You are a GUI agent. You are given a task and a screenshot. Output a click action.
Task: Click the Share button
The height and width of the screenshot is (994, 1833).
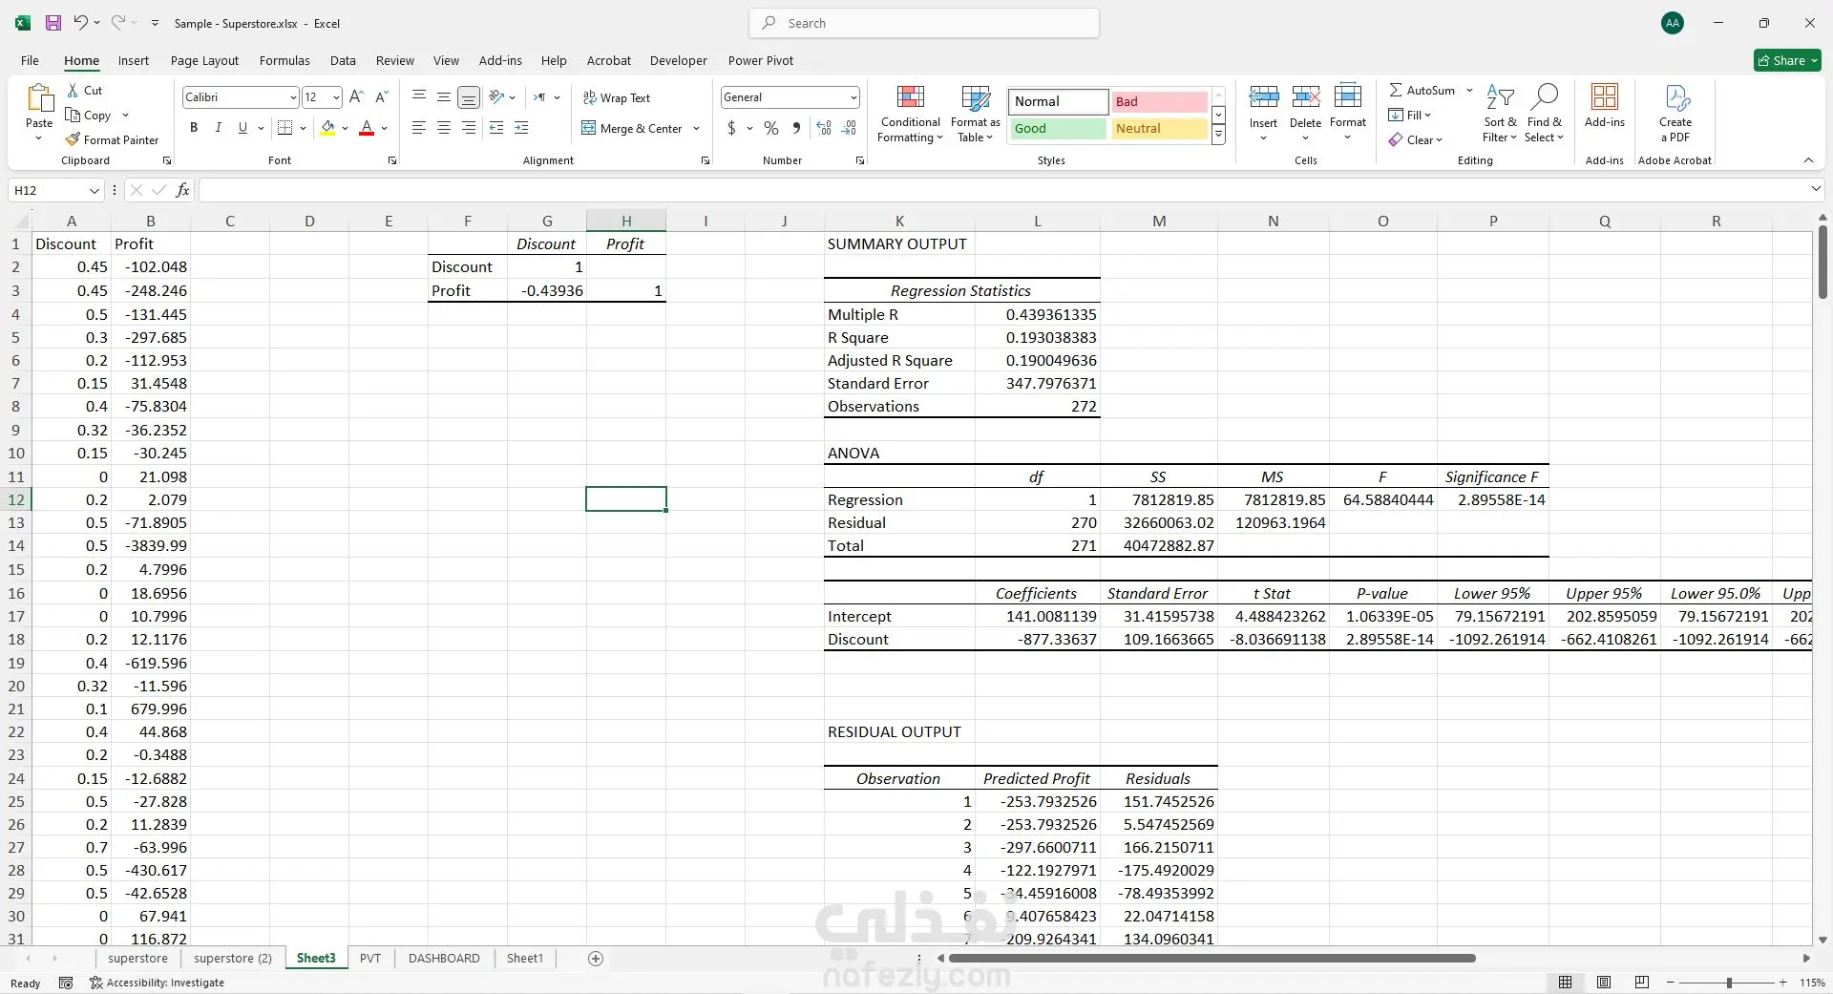click(x=1787, y=60)
